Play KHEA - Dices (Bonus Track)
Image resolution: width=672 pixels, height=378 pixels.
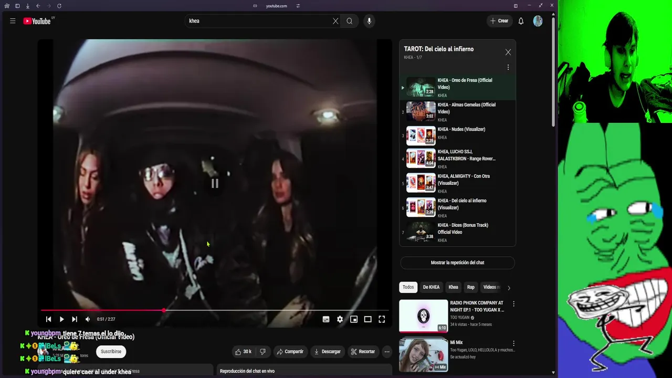point(457,232)
